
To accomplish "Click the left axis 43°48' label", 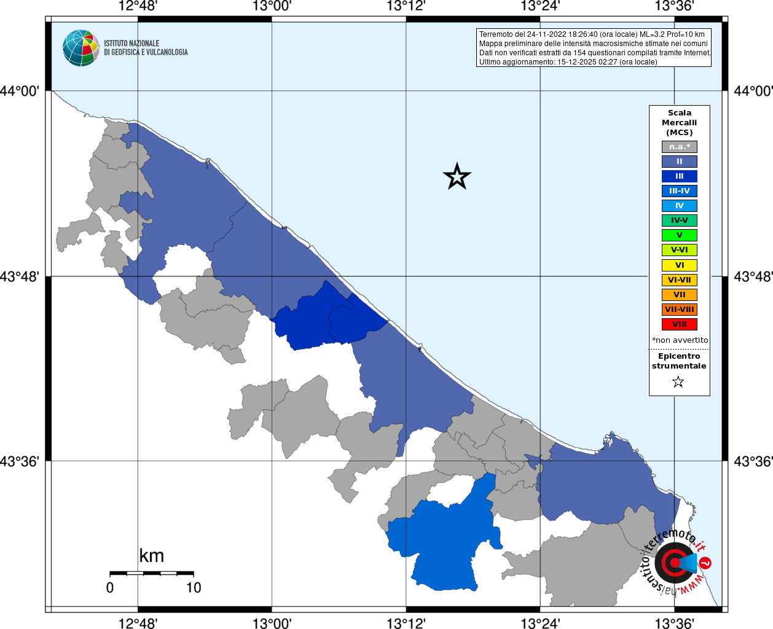I will [x=20, y=276].
